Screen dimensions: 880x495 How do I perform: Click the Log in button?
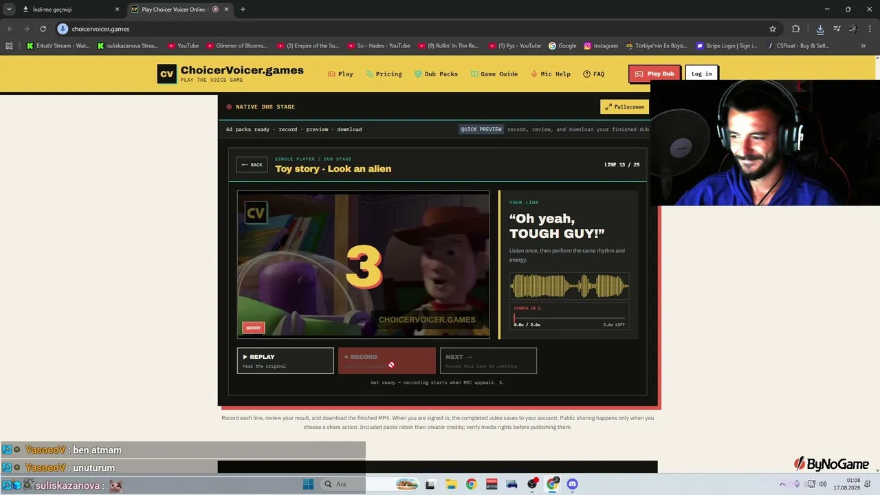pos(701,74)
